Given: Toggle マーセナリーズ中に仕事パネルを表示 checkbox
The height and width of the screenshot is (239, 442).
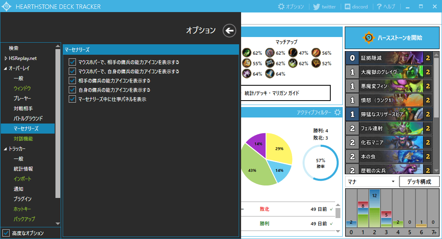Looking at the screenshot, I should click(72, 99).
